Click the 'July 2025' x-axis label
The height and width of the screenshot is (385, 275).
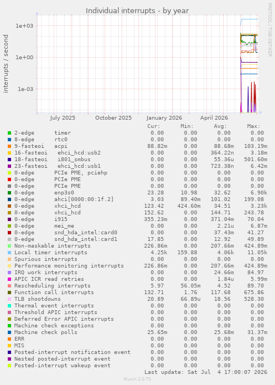pos(63,118)
